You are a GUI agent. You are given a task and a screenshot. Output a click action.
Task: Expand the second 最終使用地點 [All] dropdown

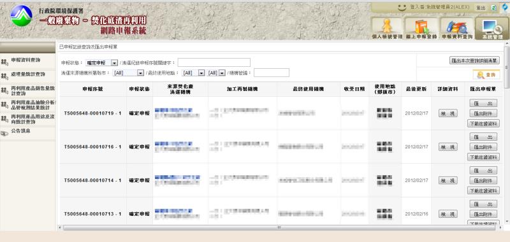pos(216,73)
